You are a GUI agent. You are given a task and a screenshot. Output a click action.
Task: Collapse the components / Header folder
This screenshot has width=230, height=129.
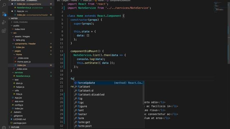tap(25, 44)
